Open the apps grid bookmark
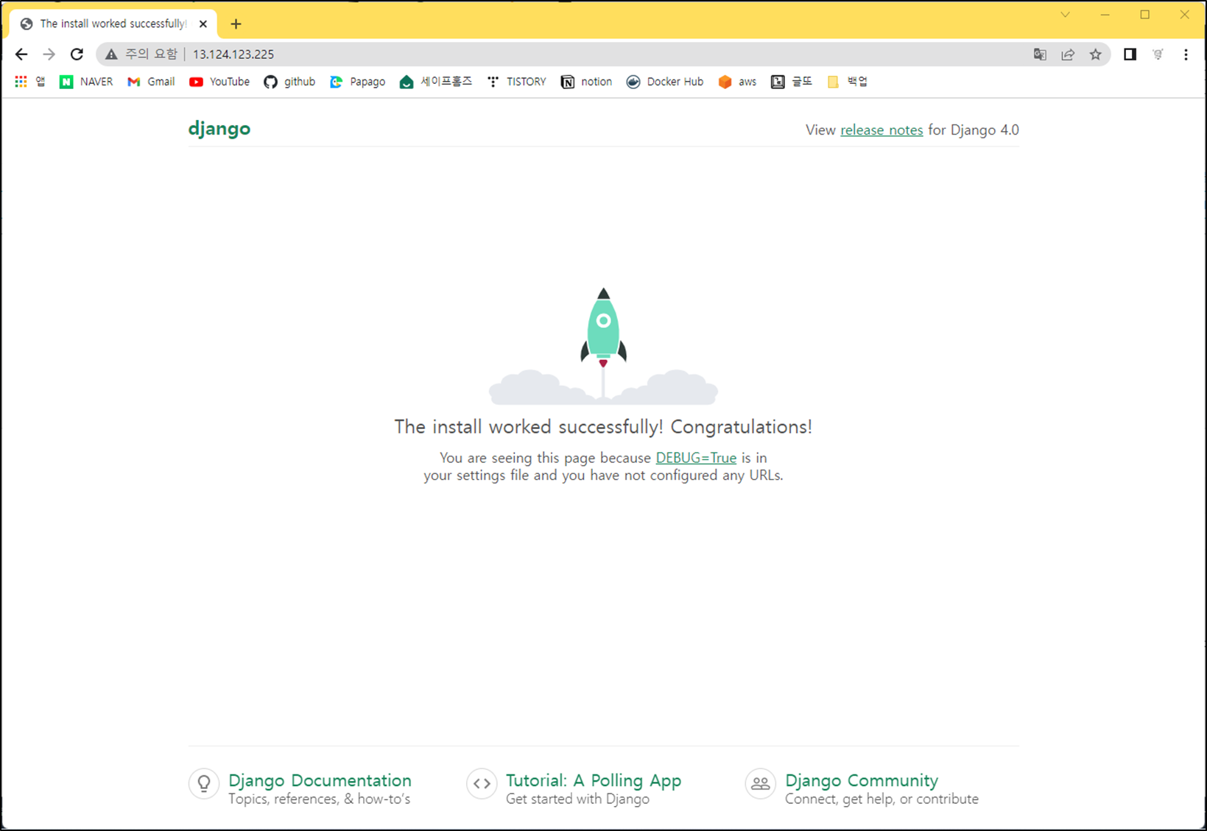The image size is (1207, 831). pyautogui.click(x=29, y=82)
